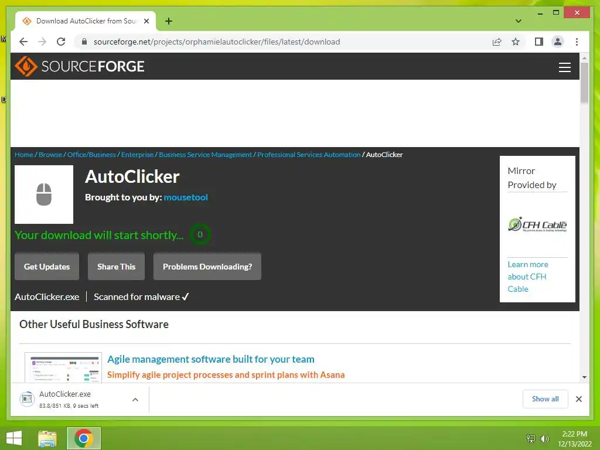Viewport: 600px width, 450px height.
Task: Go to Home breadcrumb
Action: tap(23, 155)
